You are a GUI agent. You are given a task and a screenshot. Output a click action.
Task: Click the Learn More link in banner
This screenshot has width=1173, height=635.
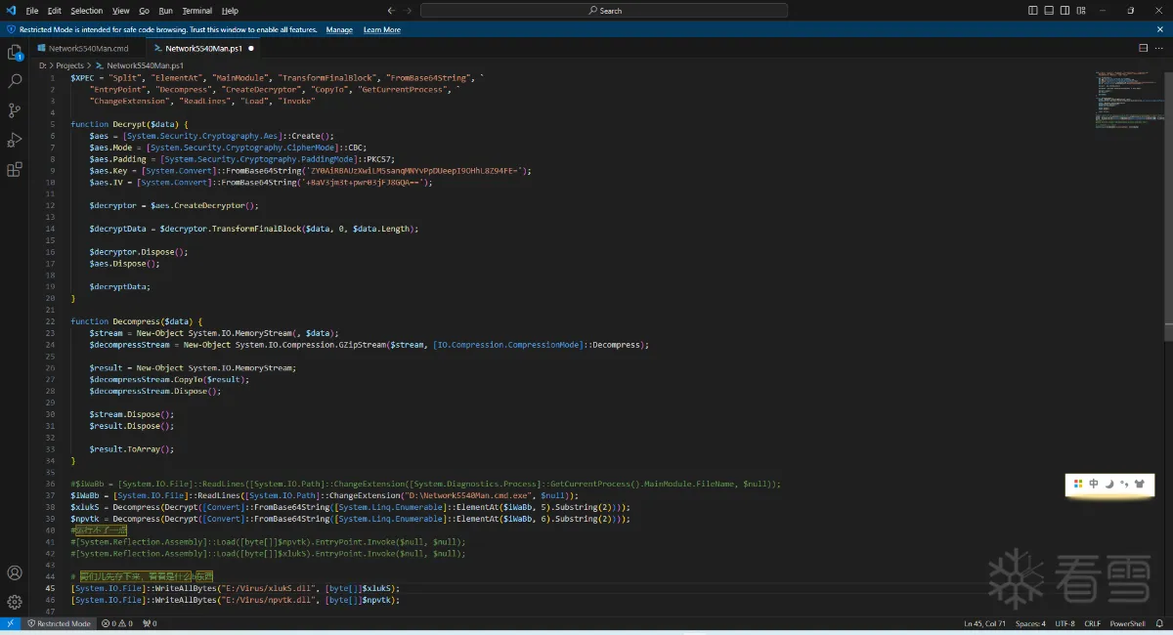click(382, 29)
